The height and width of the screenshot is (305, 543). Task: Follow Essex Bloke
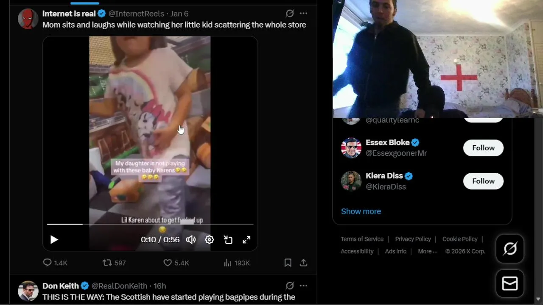483,148
